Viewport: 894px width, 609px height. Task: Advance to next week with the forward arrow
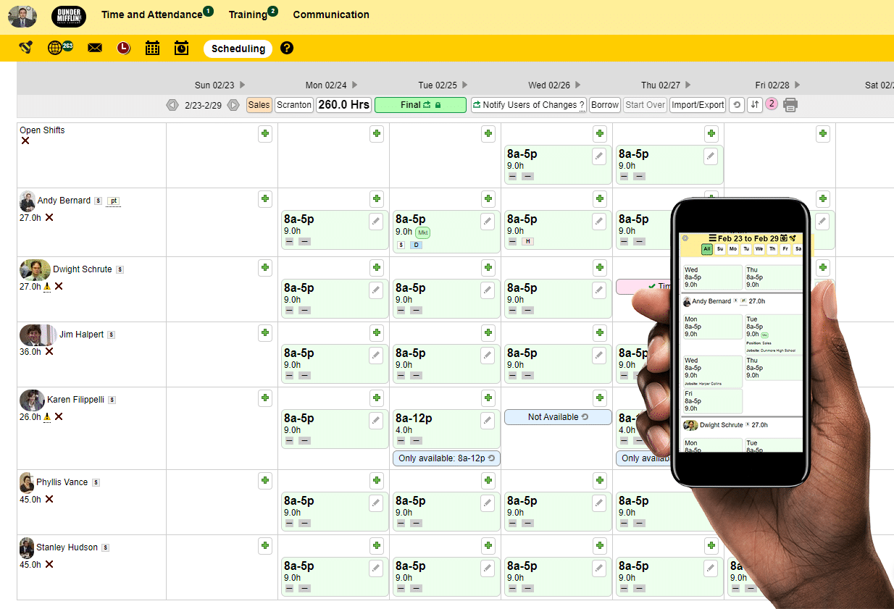[232, 104]
